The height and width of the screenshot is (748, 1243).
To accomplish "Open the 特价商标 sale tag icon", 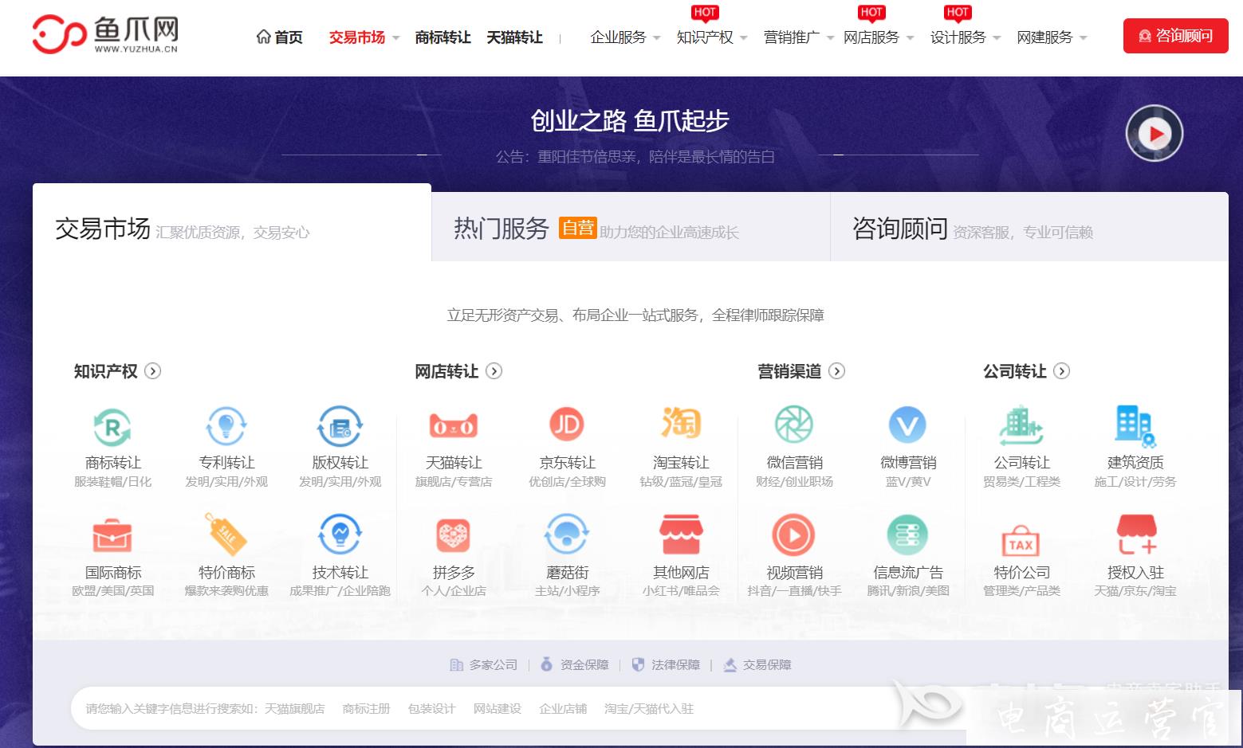I will (x=226, y=535).
